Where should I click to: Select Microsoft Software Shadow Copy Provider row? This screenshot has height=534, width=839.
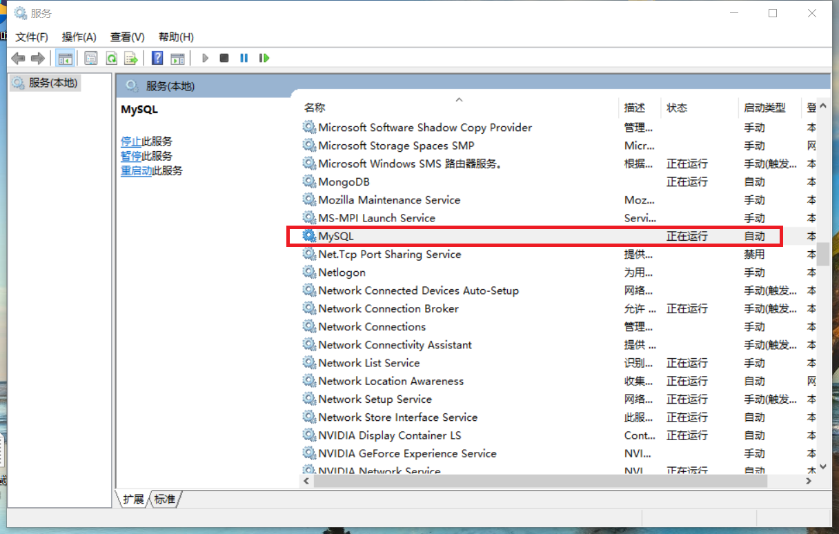coord(557,128)
